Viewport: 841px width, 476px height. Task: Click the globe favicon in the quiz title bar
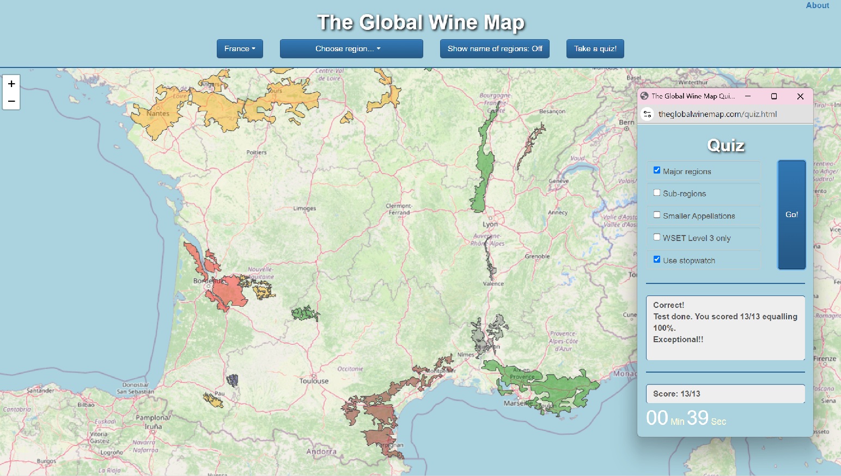point(644,96)
